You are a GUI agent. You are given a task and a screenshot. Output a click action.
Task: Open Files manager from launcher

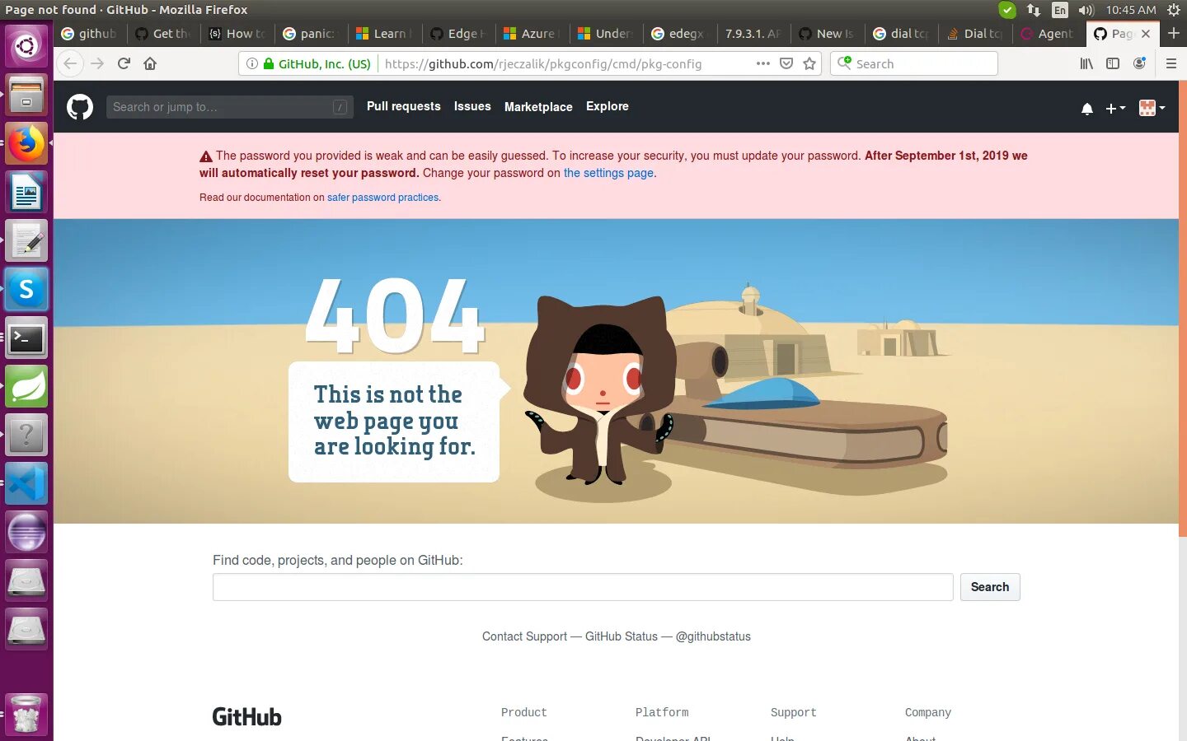click(26, 96)
